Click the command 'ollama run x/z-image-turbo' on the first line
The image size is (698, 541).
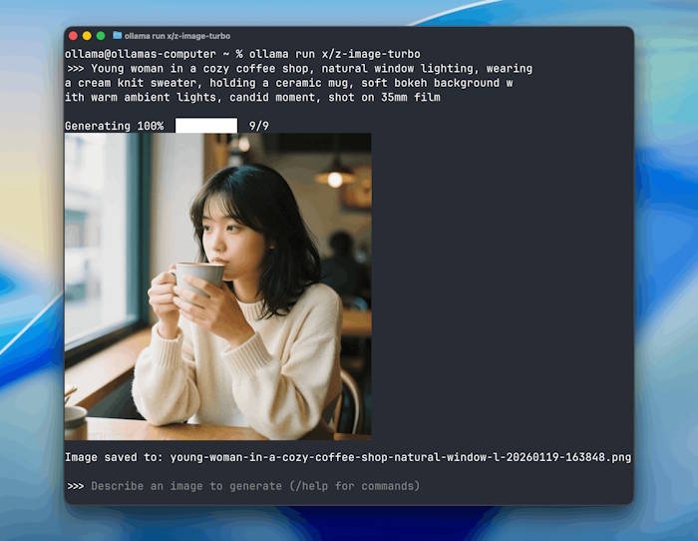(x=335, y=54)
